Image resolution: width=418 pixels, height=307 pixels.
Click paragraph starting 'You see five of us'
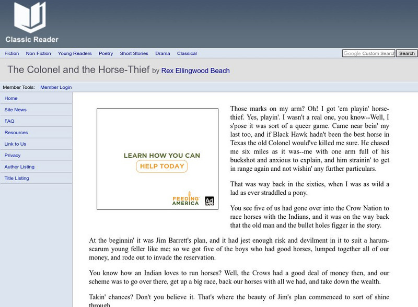click(309, 217)
